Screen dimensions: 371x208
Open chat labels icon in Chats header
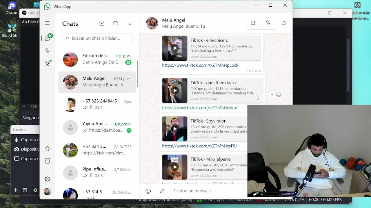coord(116,23)
